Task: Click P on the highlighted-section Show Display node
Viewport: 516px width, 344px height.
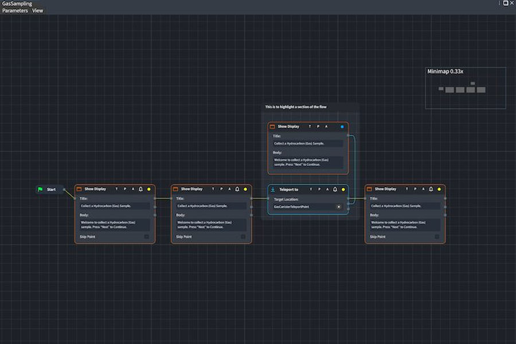Action: point(318,126)
